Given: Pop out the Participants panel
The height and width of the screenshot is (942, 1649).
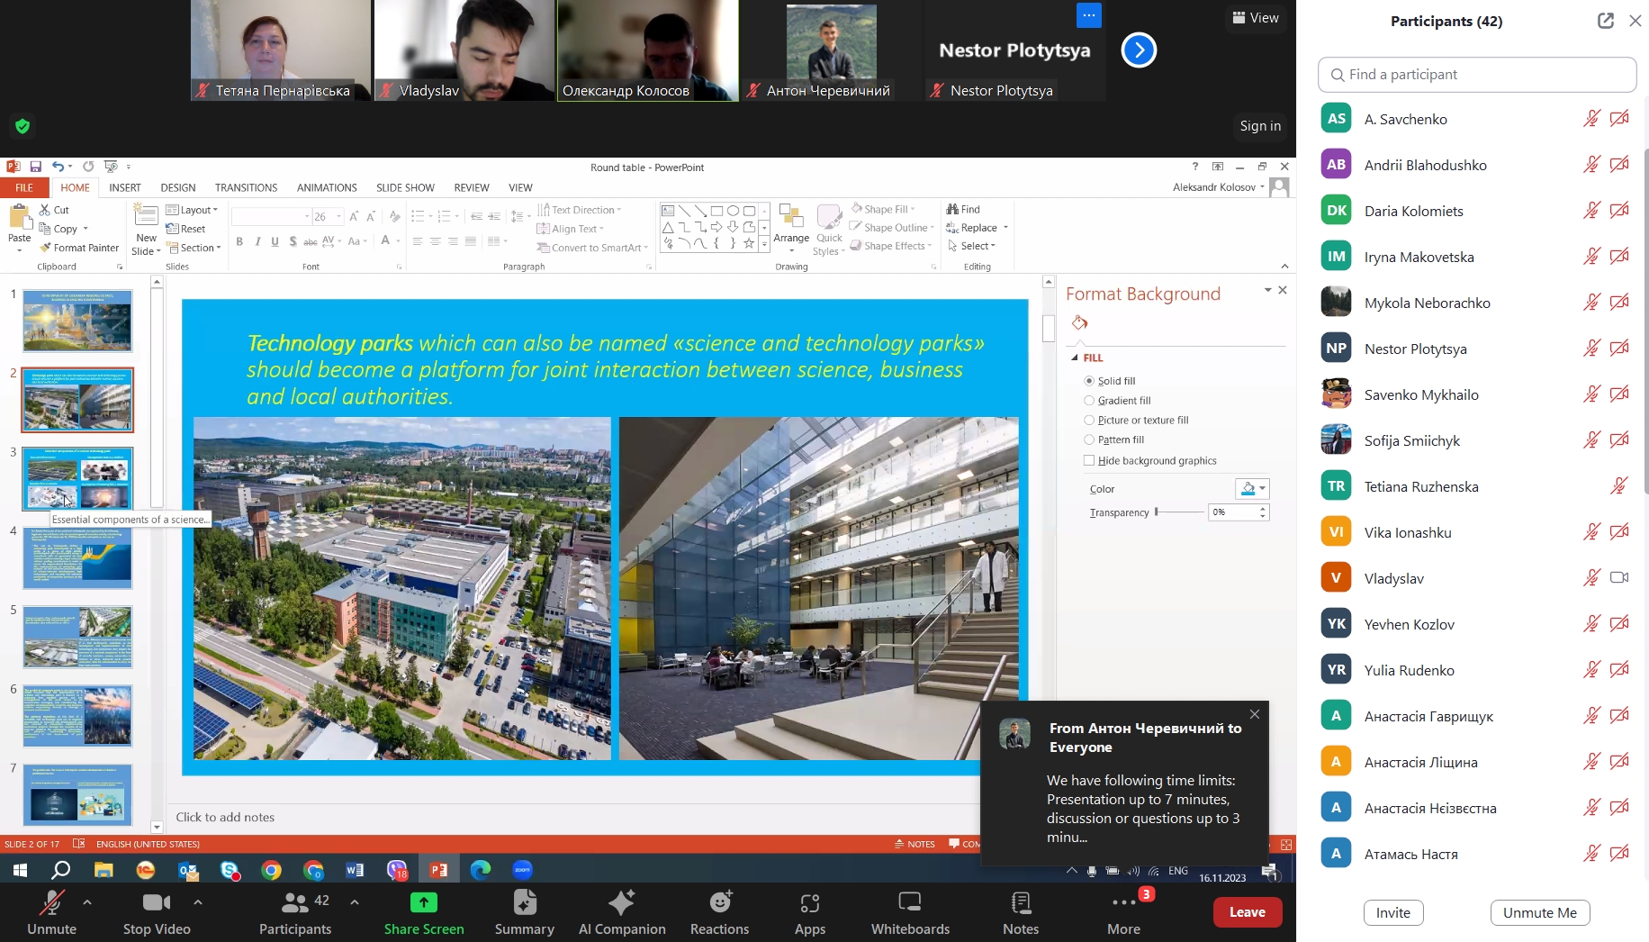Looking at the screenshot, I should click(x=1606, y=21).
